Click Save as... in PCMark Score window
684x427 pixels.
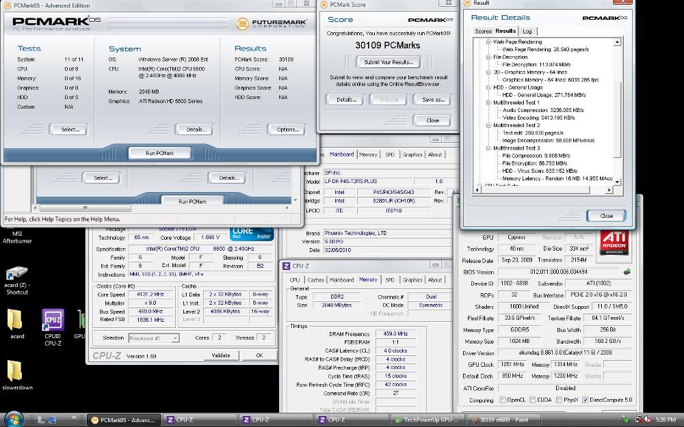click(x=433, y=100)
